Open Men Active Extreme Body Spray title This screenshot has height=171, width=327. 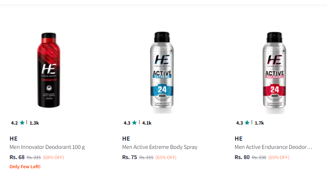point(160,147)
